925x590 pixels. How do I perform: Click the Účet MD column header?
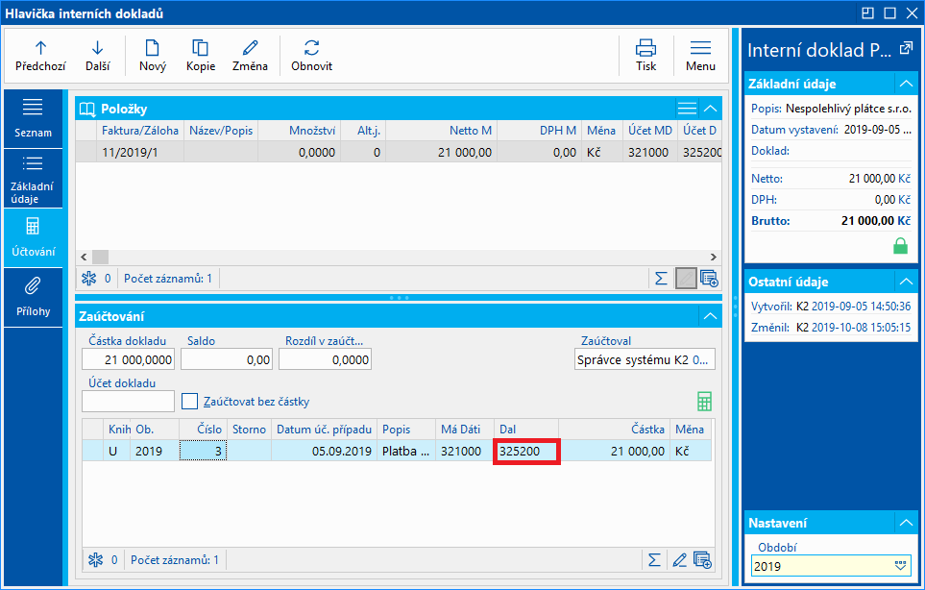[649, 131]
